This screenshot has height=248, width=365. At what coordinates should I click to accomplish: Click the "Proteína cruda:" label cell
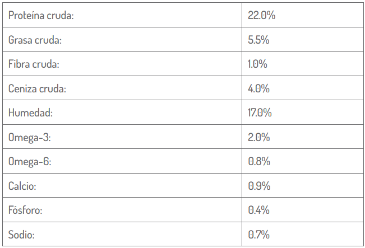[x=41, y=16]
